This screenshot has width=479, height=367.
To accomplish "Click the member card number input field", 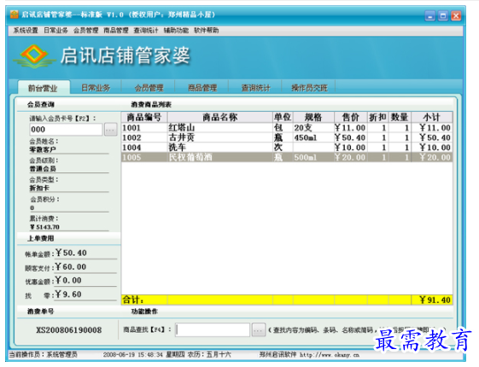I will pos(66,130).
